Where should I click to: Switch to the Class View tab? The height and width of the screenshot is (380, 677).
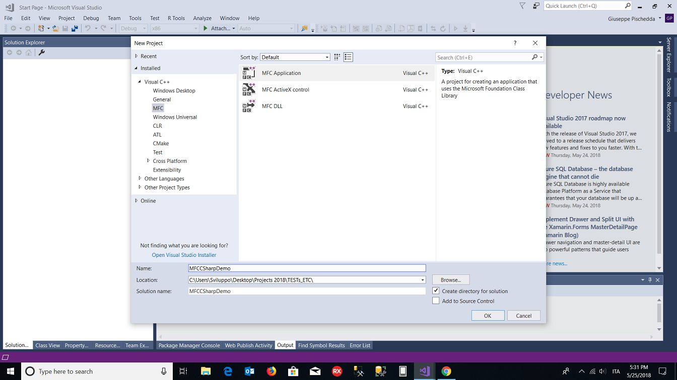click(48, 345)
